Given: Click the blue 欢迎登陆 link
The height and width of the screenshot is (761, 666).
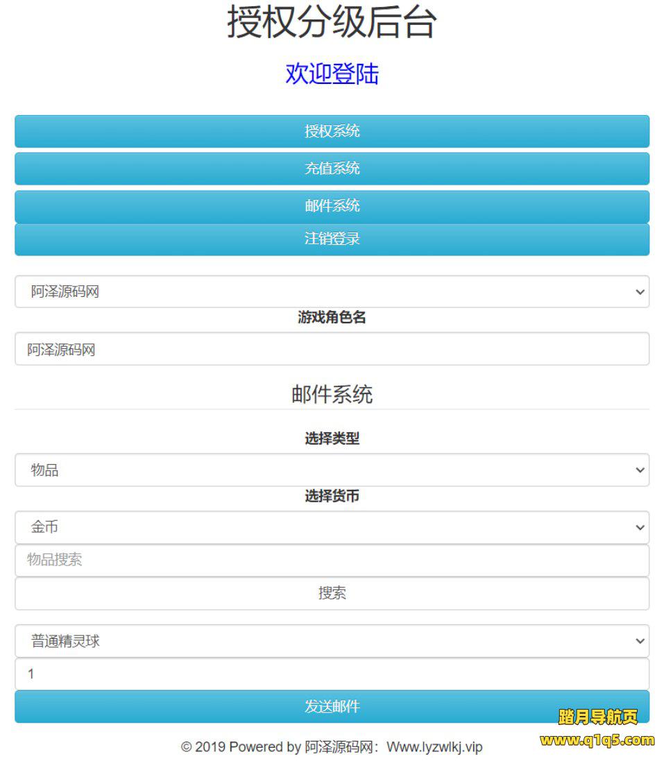Looking at the screenshot, I should pos(332,74).
